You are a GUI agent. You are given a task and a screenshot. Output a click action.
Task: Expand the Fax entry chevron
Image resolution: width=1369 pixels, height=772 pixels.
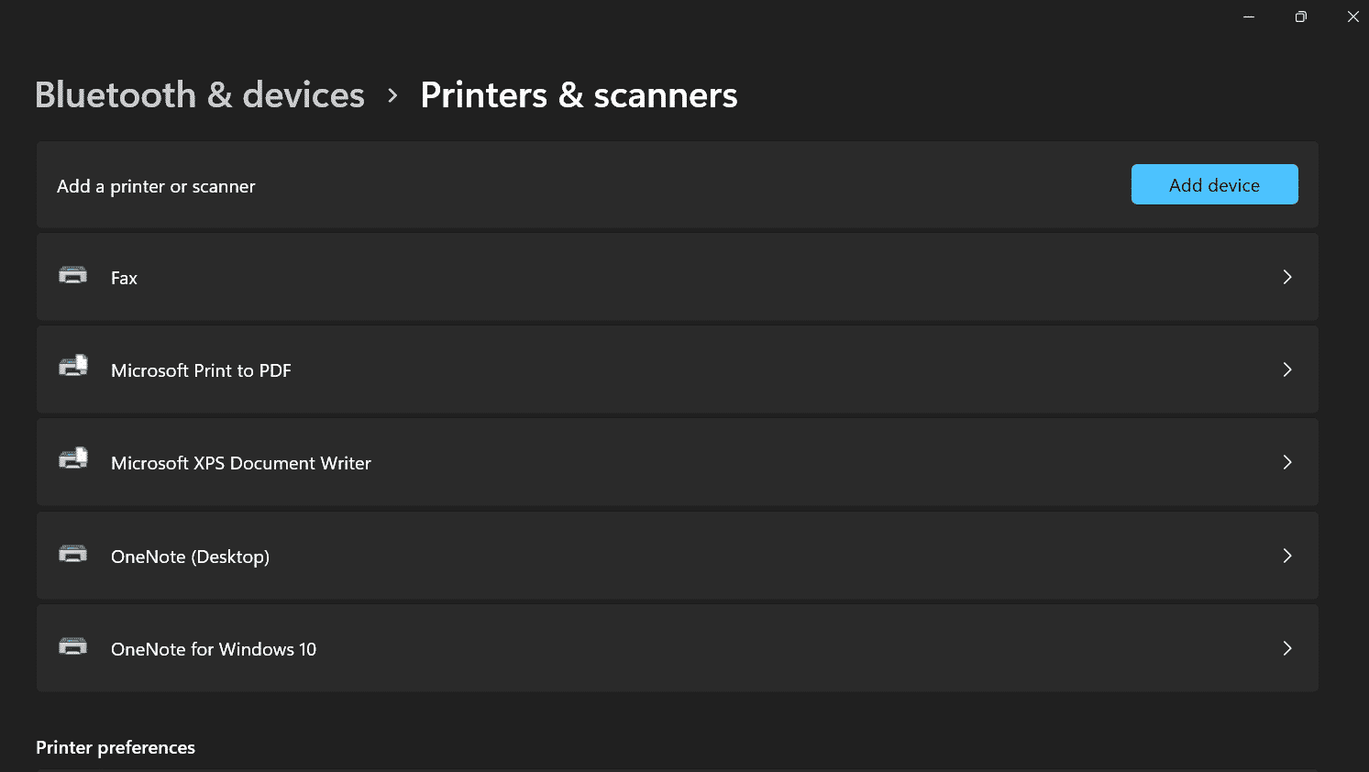coord(1287,277)
